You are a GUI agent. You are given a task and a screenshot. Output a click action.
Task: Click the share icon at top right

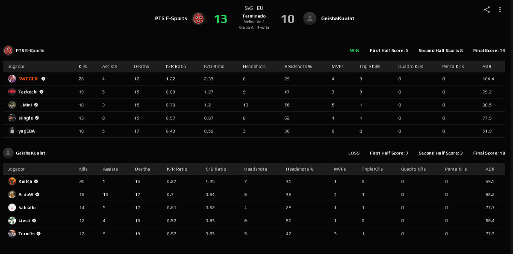[x=487, y=9]
